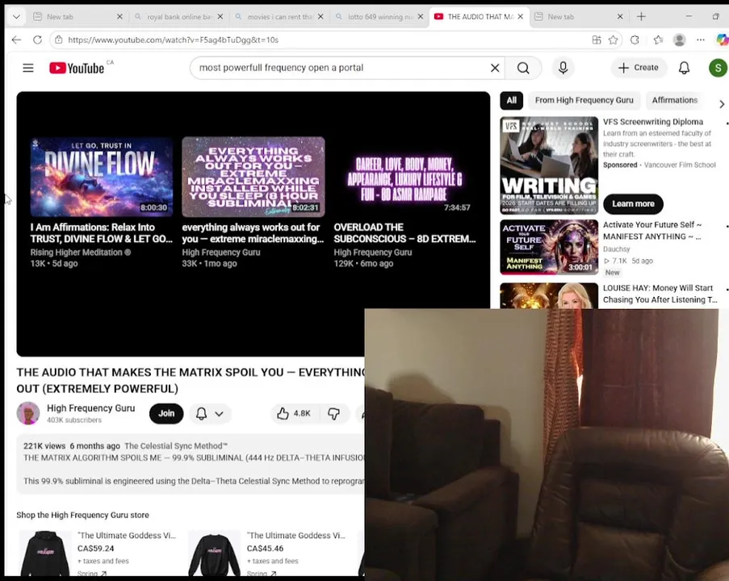Screen dimensions: 729x581
Task: Open the Copilot sidebar icon
Action: click(x=722, y=40)
